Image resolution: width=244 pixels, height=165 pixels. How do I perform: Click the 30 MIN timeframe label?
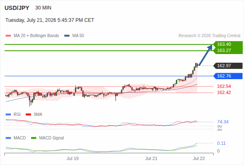click(43, 8)
